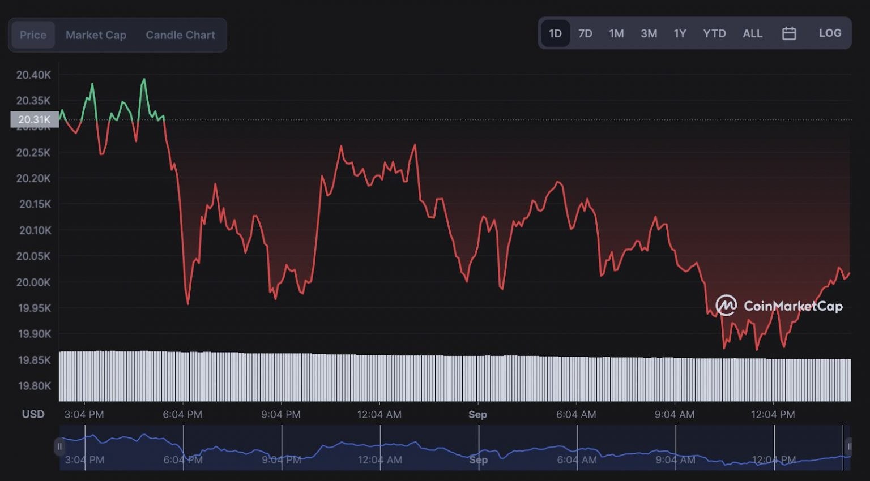This screenshot has height=481, width=870.
Task: Select the 1D time range
Action: point(555,34)
